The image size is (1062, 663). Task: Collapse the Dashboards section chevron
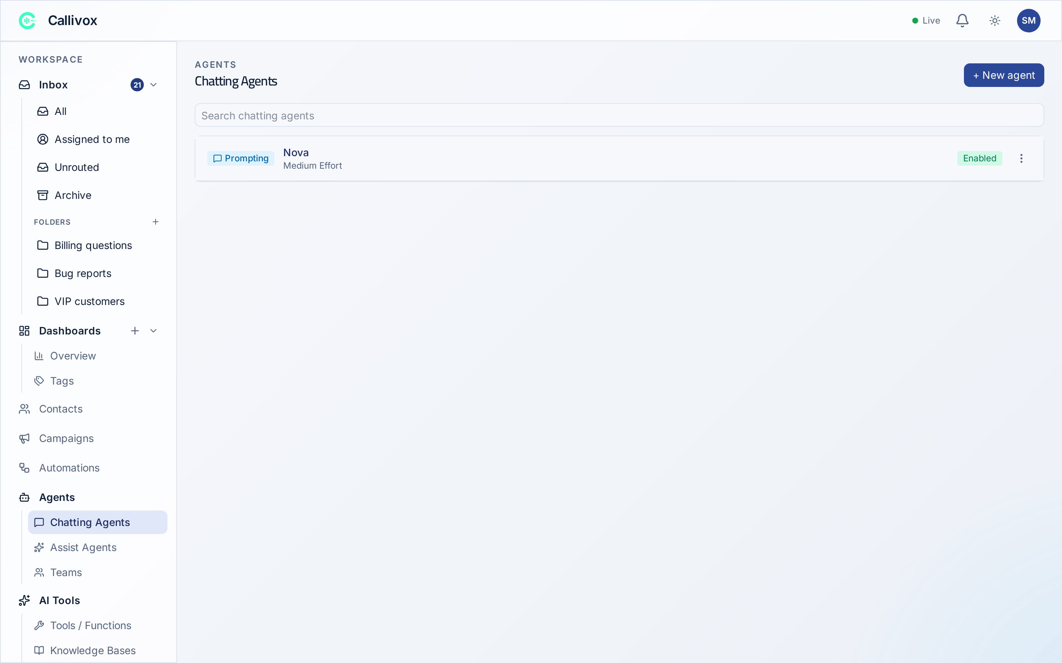pos(153,331)
